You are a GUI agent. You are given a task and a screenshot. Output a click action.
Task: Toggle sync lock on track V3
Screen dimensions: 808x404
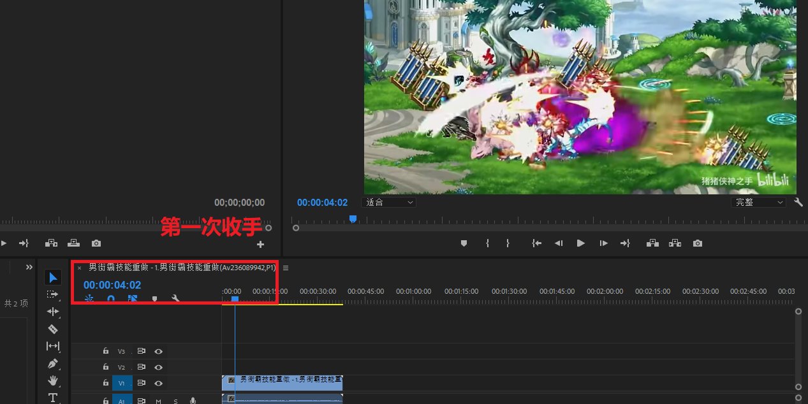142,351
